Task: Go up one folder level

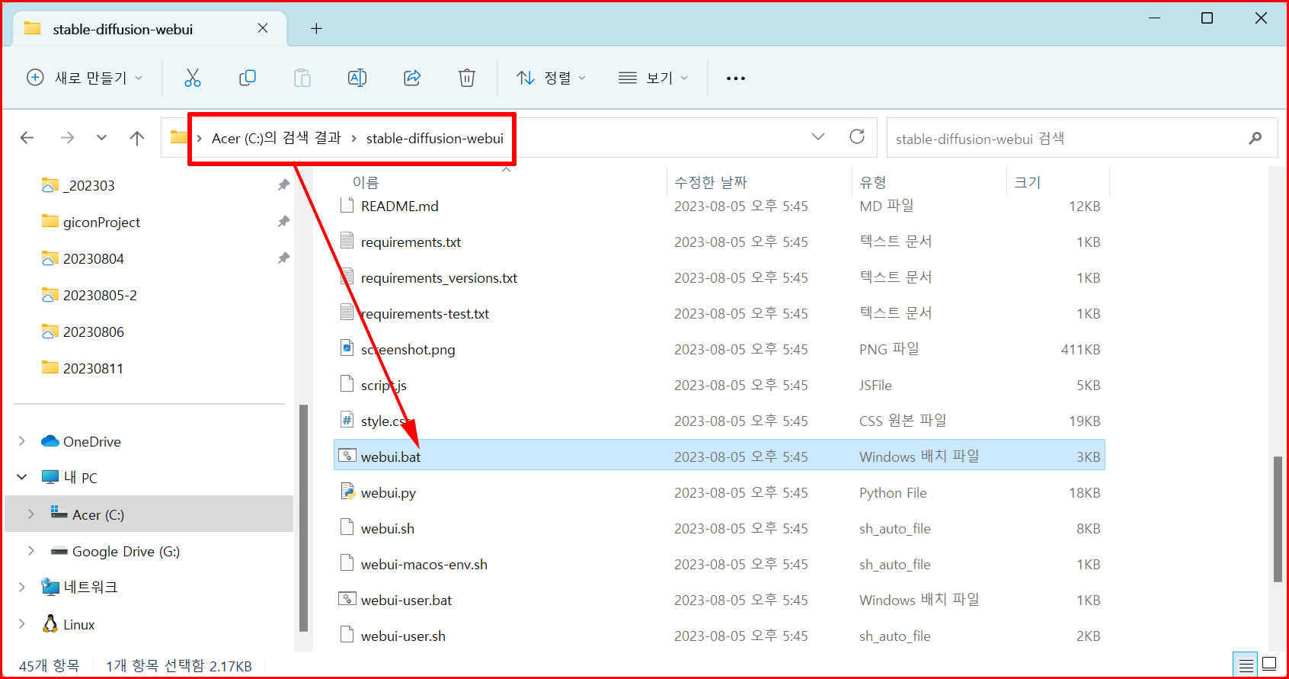Action: tap(137, 138)
